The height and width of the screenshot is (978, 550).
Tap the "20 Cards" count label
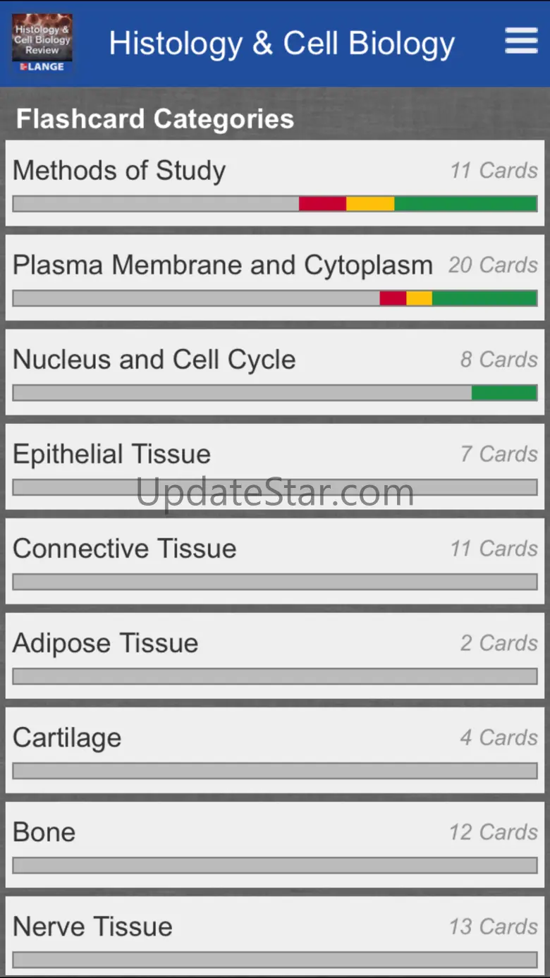click(493, 265)
